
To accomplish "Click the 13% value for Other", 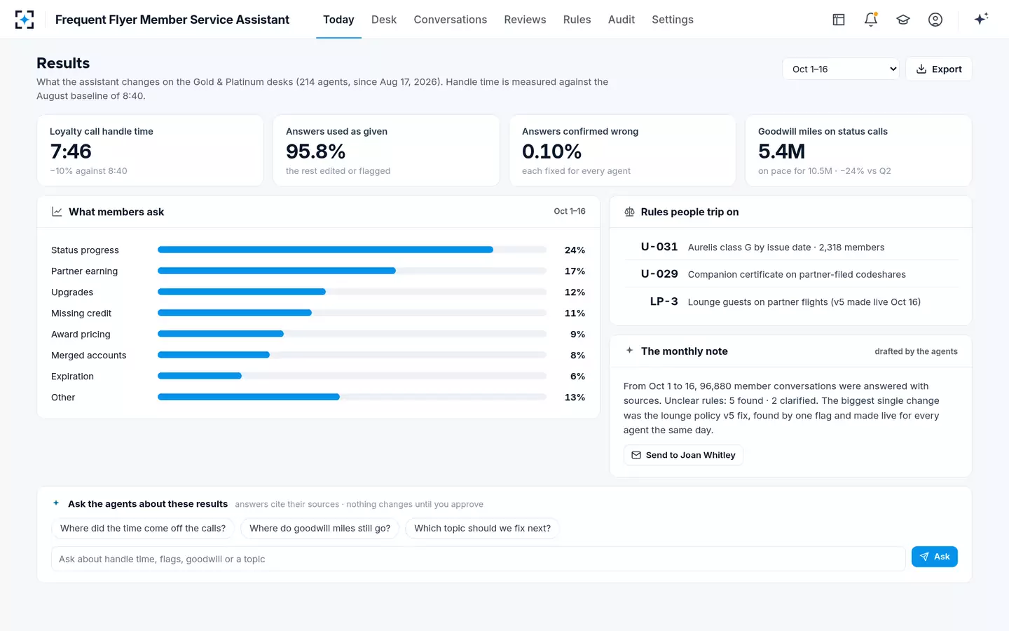I will pyautogui.click(x=575, y=398).
